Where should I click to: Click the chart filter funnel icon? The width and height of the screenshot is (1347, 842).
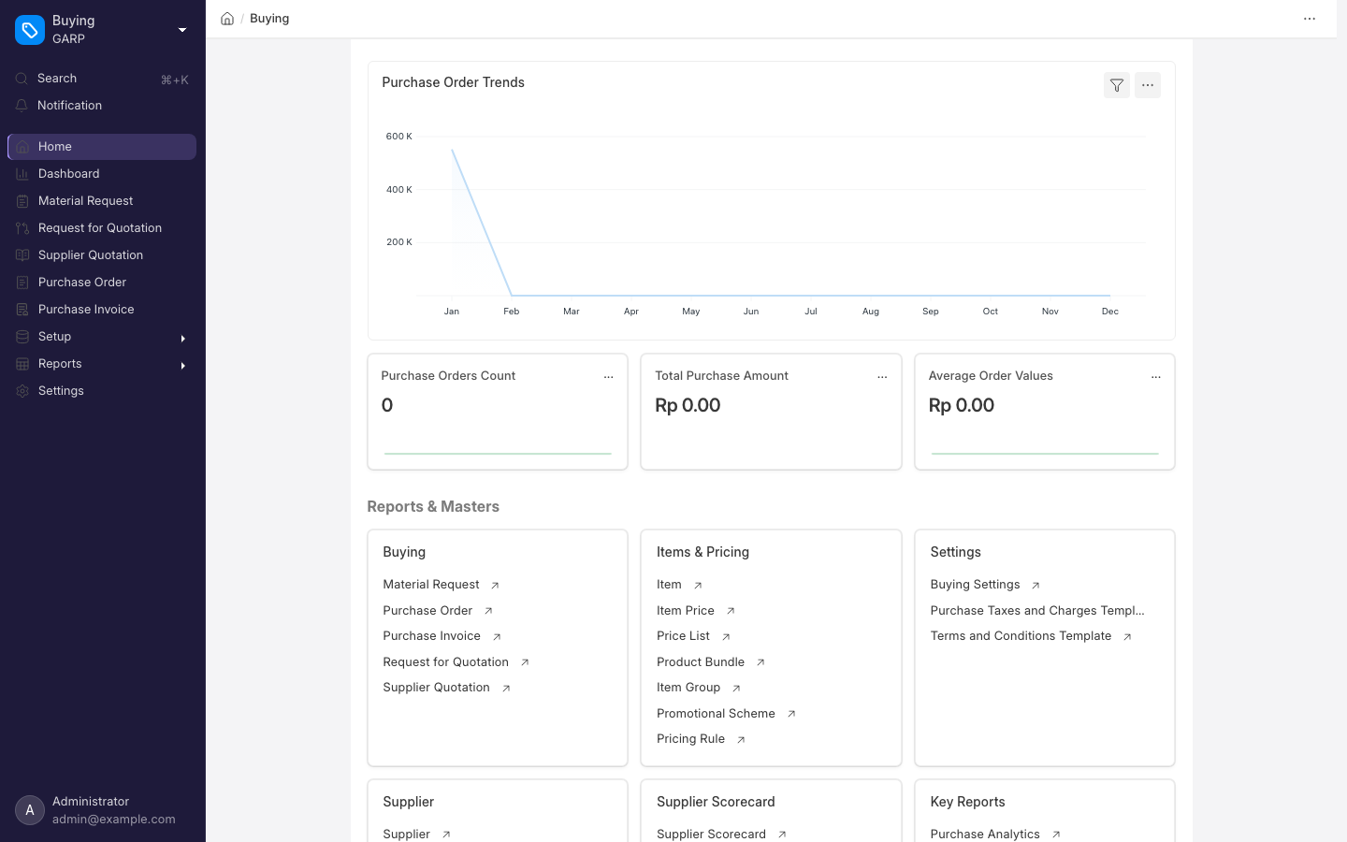[x=1117, y=85]
